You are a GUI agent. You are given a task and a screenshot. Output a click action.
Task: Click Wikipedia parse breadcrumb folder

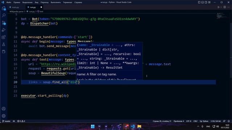point(16,11)
